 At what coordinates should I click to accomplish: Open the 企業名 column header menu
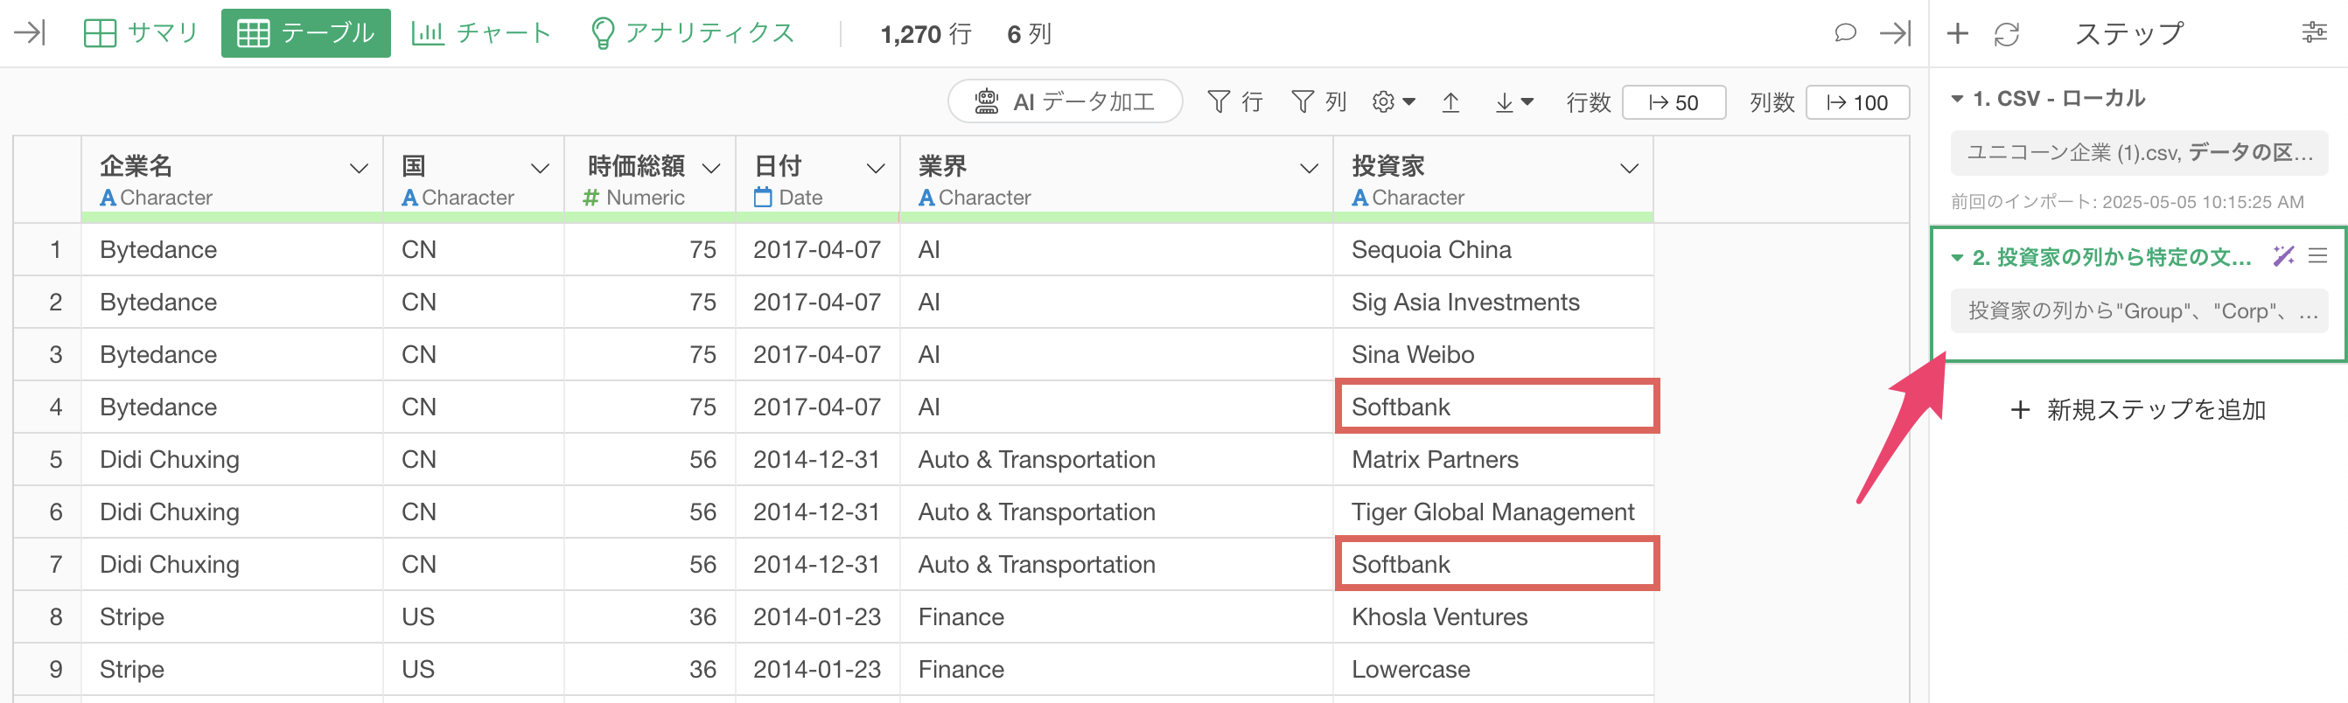click(358, 169)
